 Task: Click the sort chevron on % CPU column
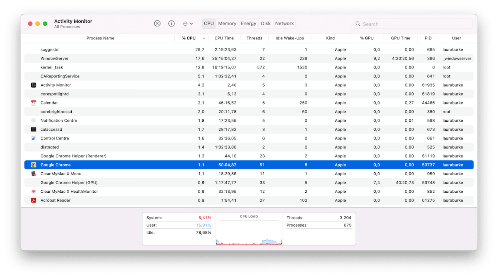coord(204,38)
